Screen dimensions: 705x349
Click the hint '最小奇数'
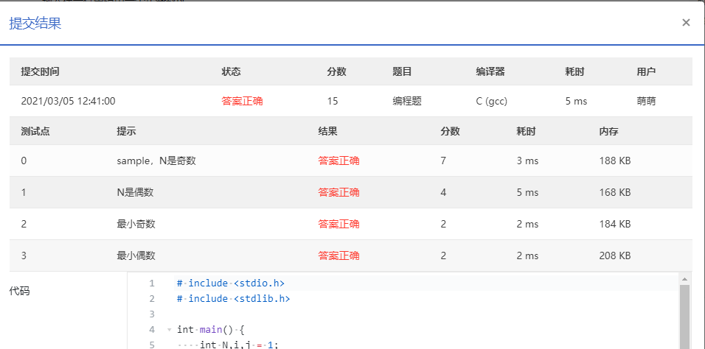(136, 224)
